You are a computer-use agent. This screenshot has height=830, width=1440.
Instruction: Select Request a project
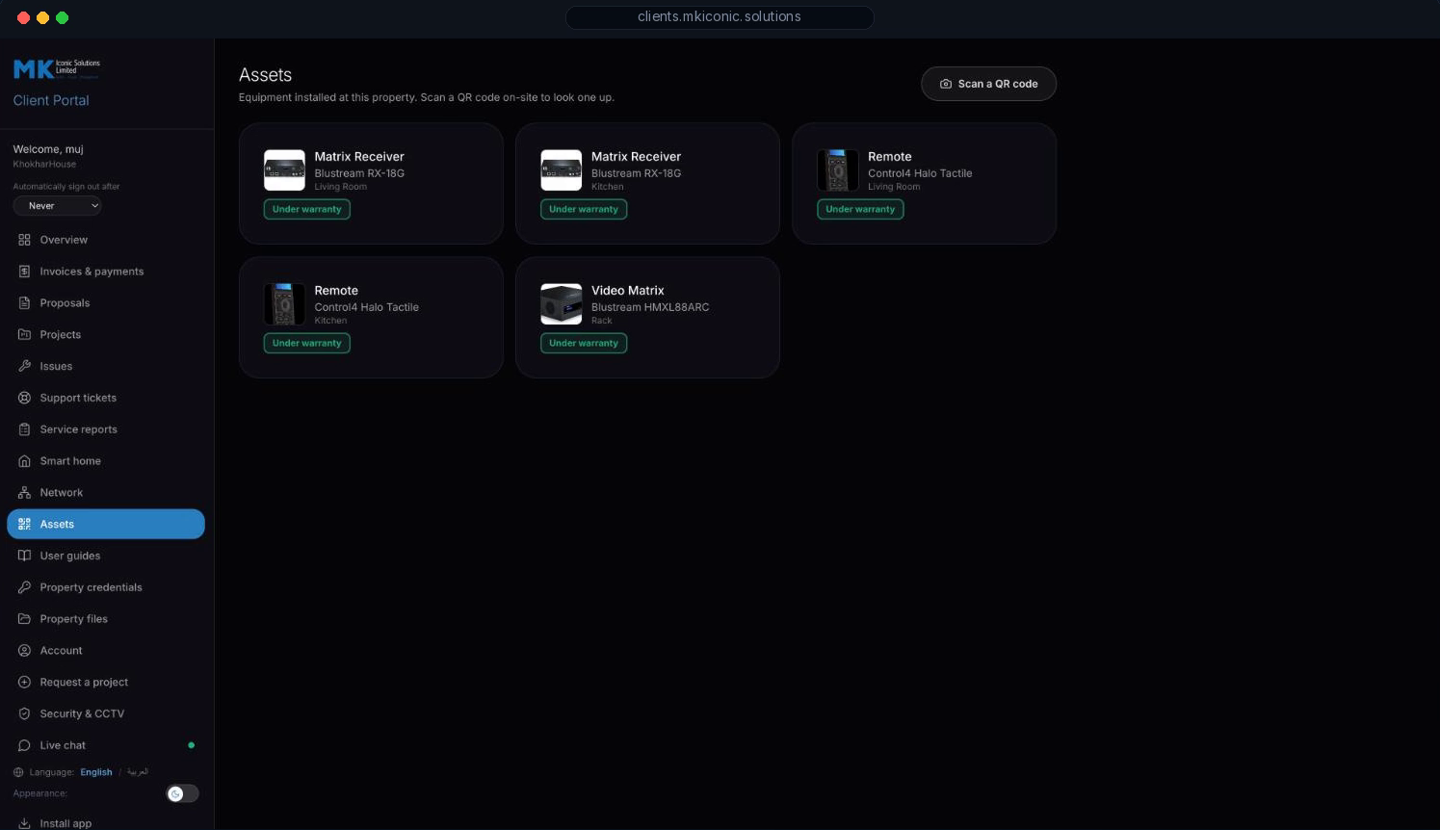106,682
